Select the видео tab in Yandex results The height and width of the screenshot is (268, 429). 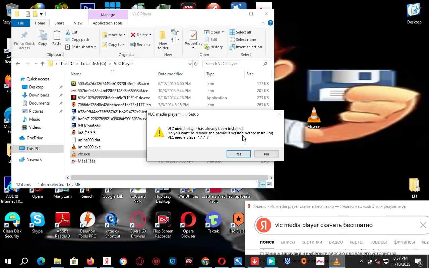(x=336, y=242)
